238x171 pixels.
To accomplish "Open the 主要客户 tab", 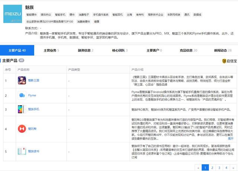I will (154, 50).
